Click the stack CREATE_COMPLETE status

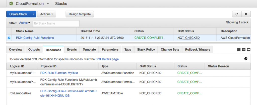(149, 38)
